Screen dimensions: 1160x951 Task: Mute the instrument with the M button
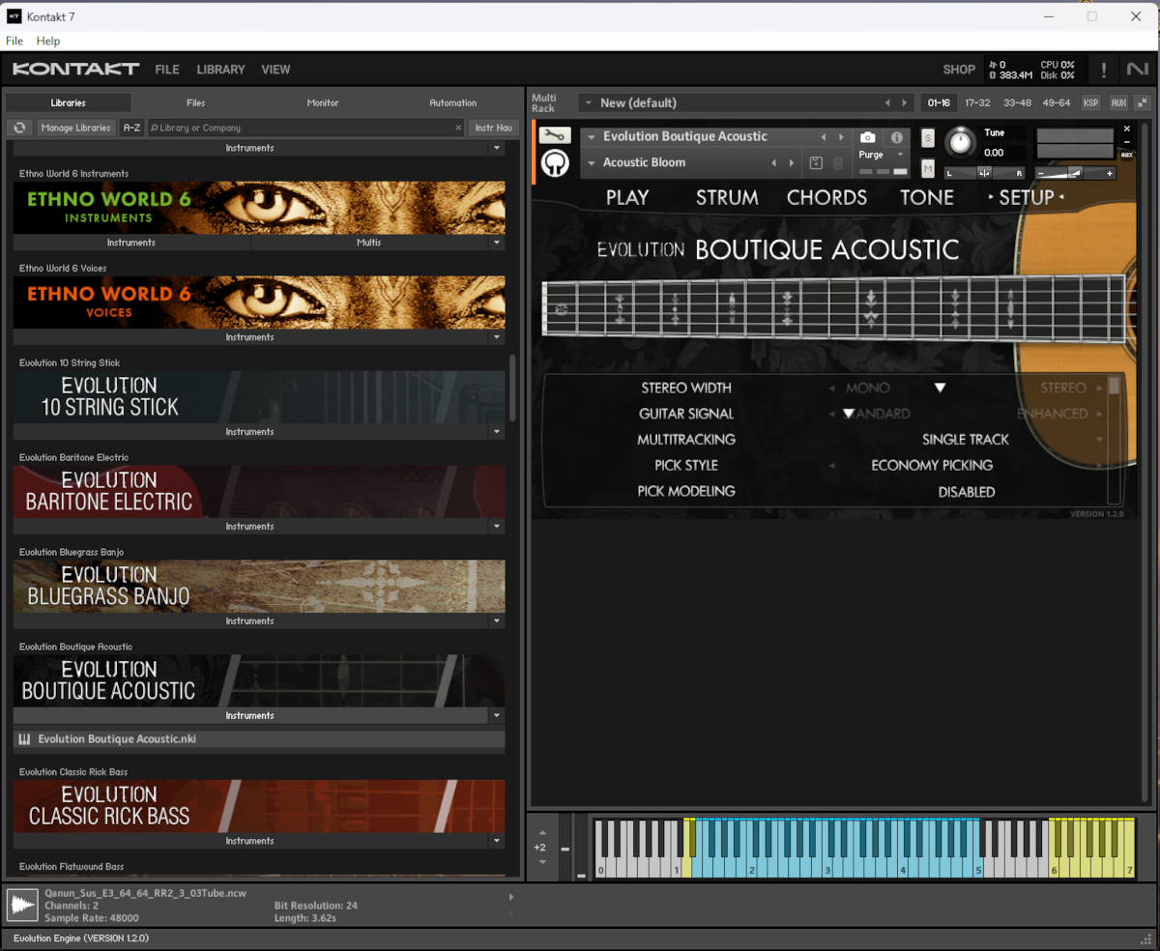928,169
